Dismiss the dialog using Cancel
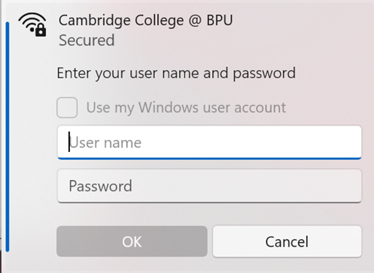 point(287,241)
